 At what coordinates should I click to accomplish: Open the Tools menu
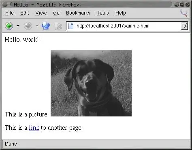click(x=102, y=13)
